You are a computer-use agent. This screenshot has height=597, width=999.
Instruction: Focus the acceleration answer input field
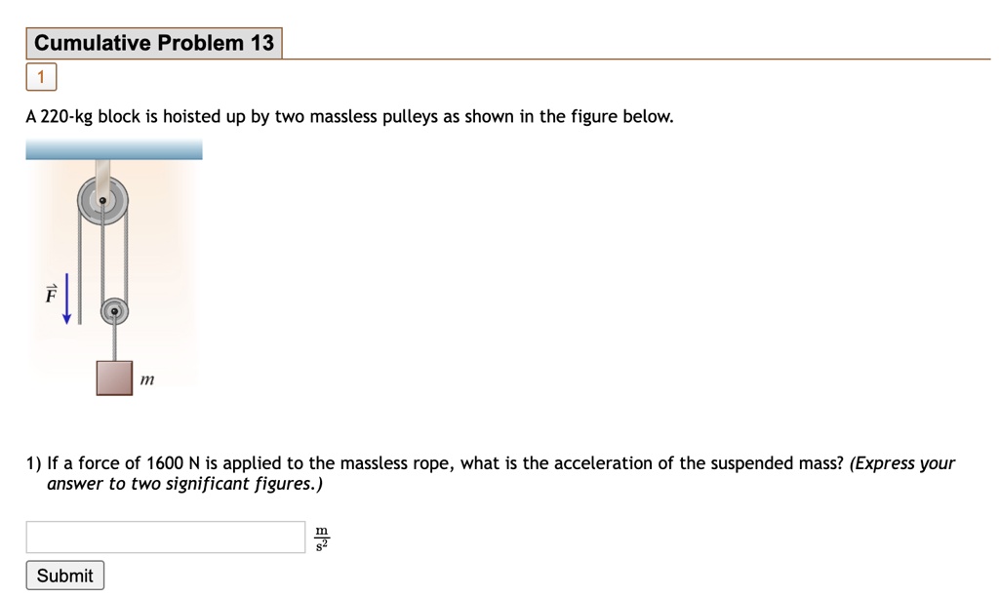pos(166,537)
